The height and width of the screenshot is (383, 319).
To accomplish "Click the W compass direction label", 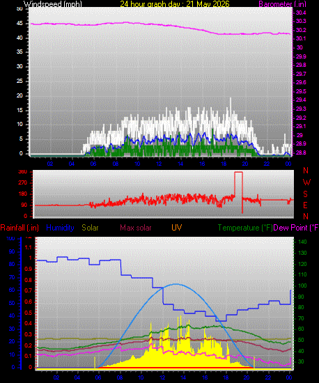I will (306, 182).
